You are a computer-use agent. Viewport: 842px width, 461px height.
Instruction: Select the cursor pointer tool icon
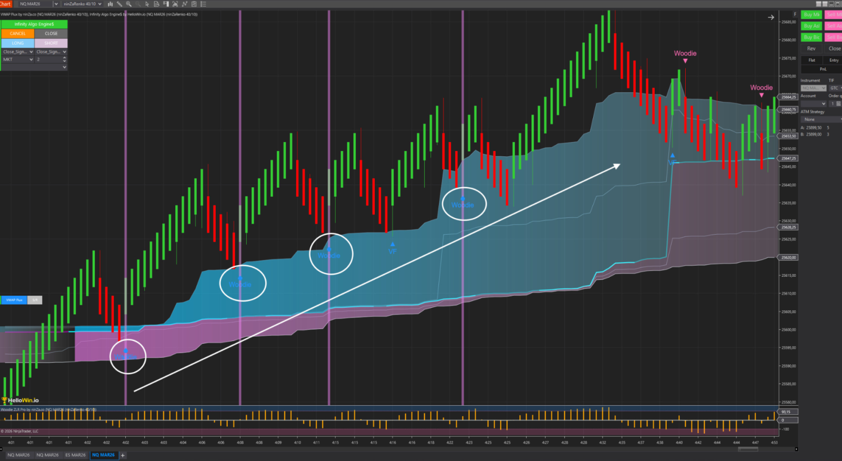click(147, 4)
